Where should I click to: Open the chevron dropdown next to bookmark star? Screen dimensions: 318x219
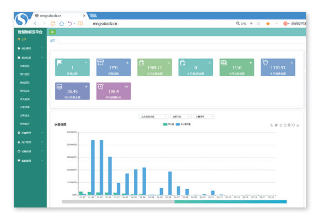tap(276, 24)
